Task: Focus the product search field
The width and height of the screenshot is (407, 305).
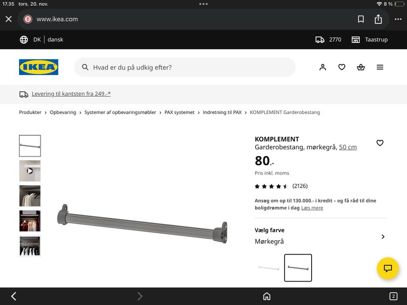Action: (x=185, y=67)
